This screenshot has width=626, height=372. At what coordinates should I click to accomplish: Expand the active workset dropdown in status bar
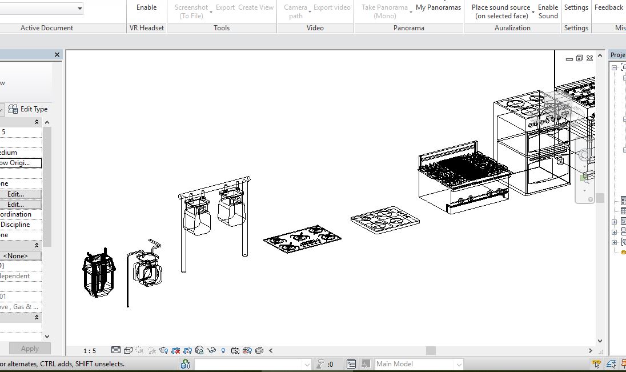307,364
